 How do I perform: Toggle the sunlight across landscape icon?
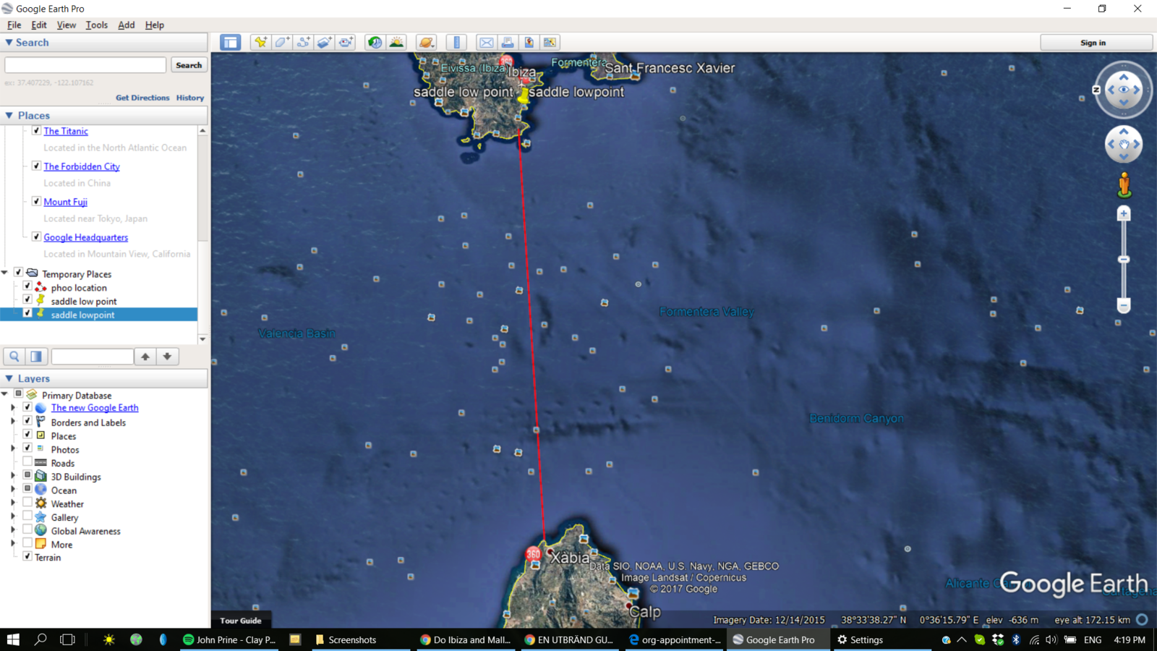coord(396,43)
